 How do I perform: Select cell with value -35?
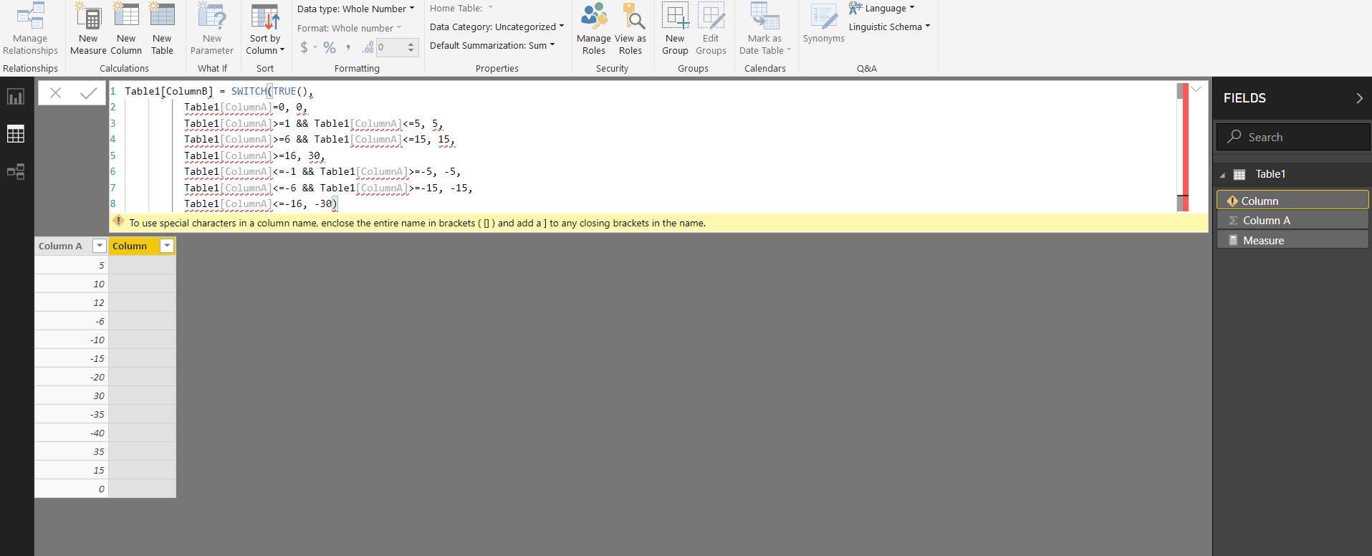(71, 414)
